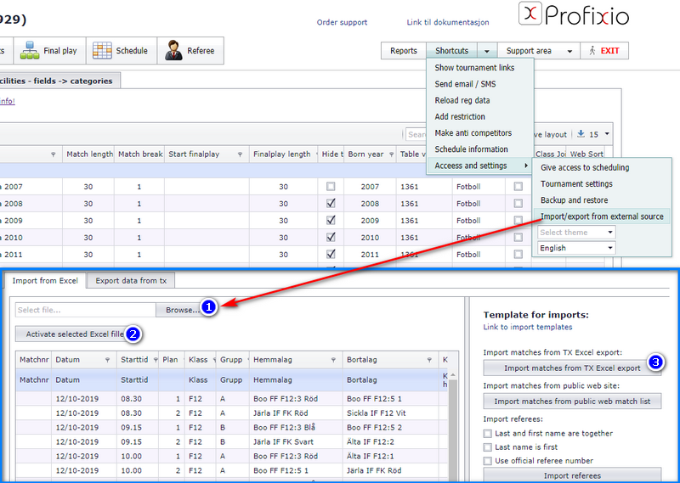Viewport: 680px width, 483px height.
Task: Open English language dropdown
Action: click(x=576, y=248)
